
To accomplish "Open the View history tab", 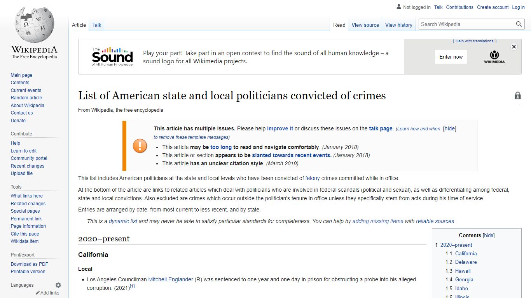I will pos(399,25).
